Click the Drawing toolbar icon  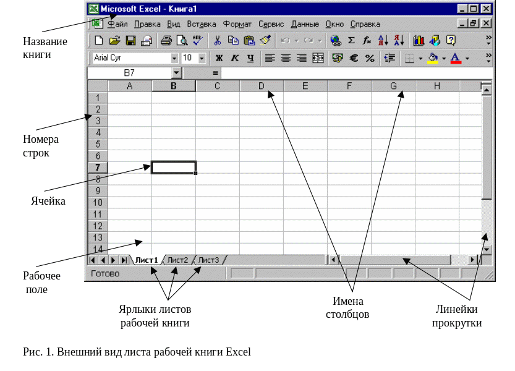[x=435, y=40]
